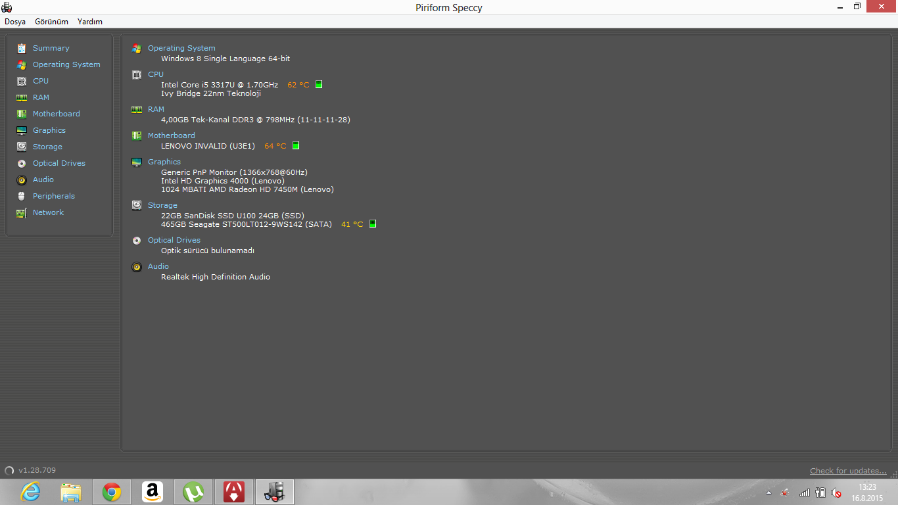Open the Yardım menu

90,22
